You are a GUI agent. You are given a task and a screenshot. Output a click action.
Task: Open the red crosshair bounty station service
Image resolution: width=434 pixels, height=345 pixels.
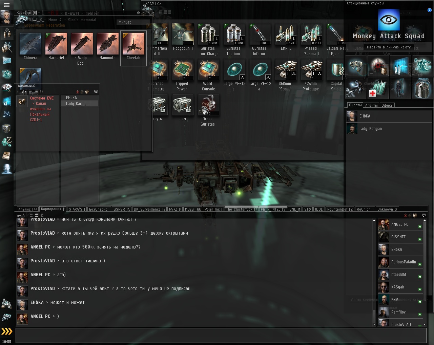[378, 66]
